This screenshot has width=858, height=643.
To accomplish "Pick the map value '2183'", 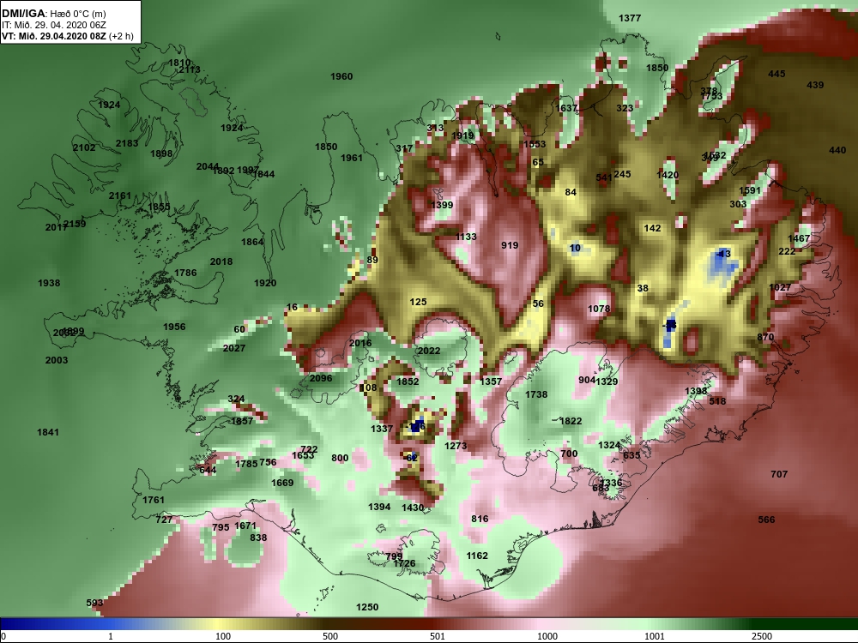I will 127,143.
